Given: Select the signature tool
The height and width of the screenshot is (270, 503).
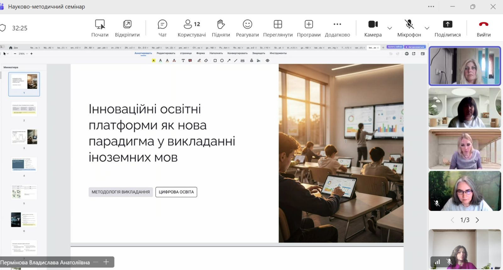Looking at the screenshot, I should 258,61.
